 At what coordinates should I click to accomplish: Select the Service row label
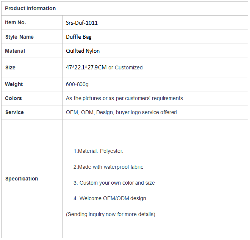point(14,112)
